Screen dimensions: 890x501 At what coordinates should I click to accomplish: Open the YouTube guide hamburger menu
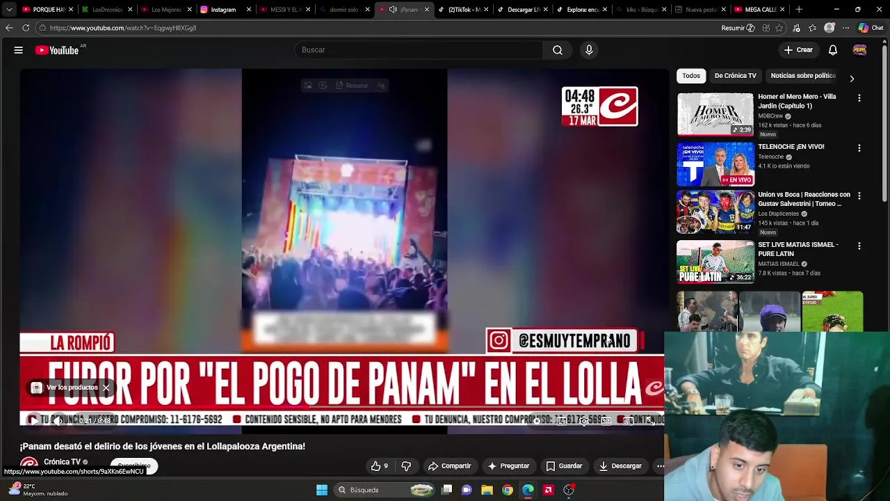click(x=19, y=50)
